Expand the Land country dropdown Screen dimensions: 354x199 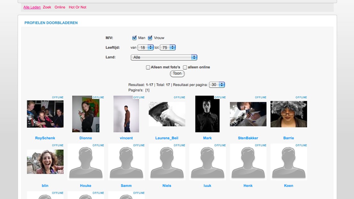164,57
